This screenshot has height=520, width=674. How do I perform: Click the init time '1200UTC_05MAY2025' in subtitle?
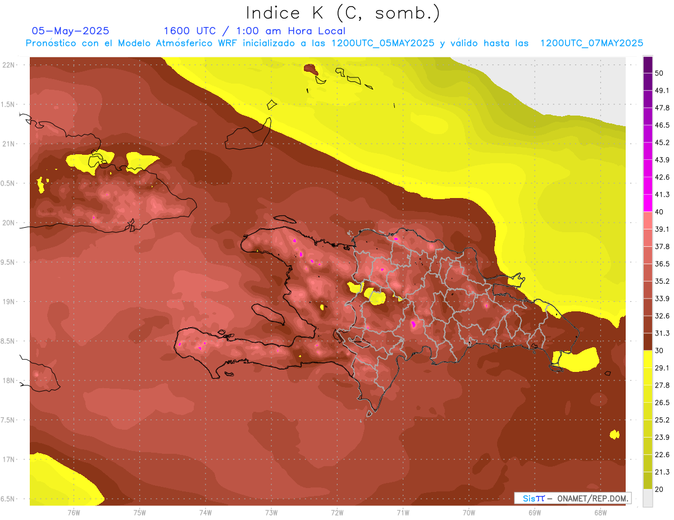coord(382,43)
